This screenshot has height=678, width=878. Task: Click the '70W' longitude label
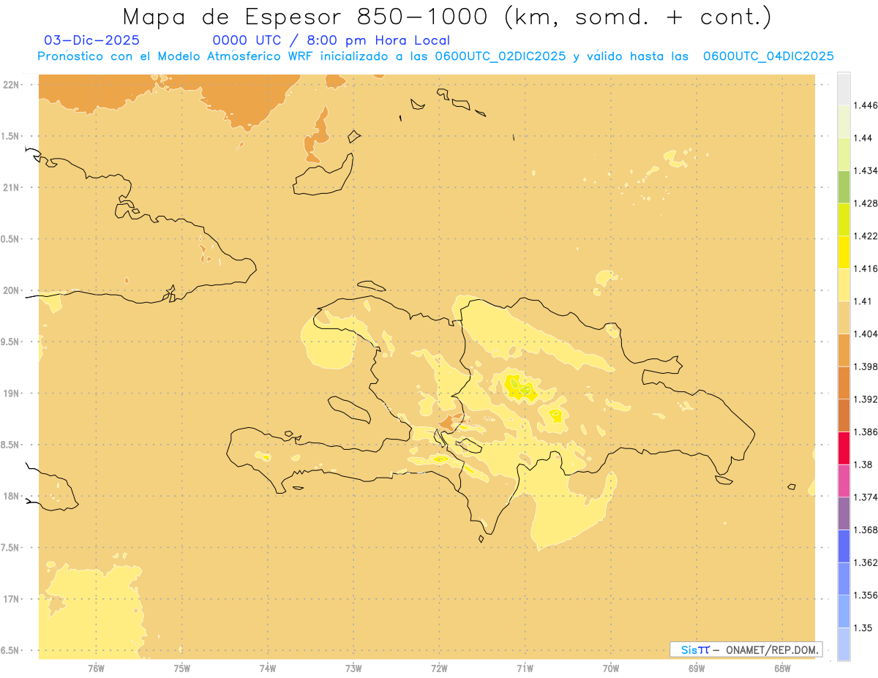click(611, 668)
